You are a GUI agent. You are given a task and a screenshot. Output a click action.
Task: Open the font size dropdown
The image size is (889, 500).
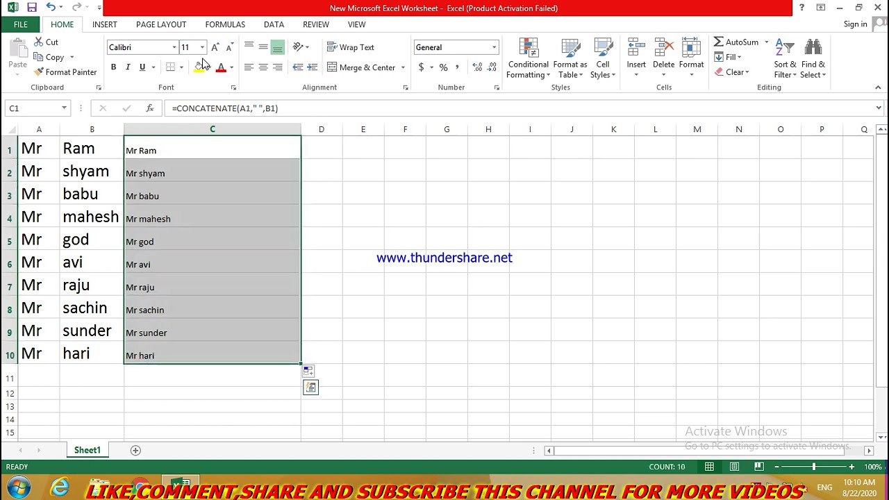point(202,47)
